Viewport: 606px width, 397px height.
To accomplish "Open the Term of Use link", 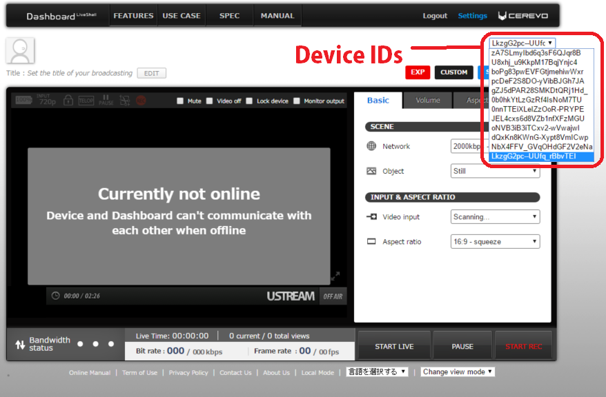I will point(139,373).
